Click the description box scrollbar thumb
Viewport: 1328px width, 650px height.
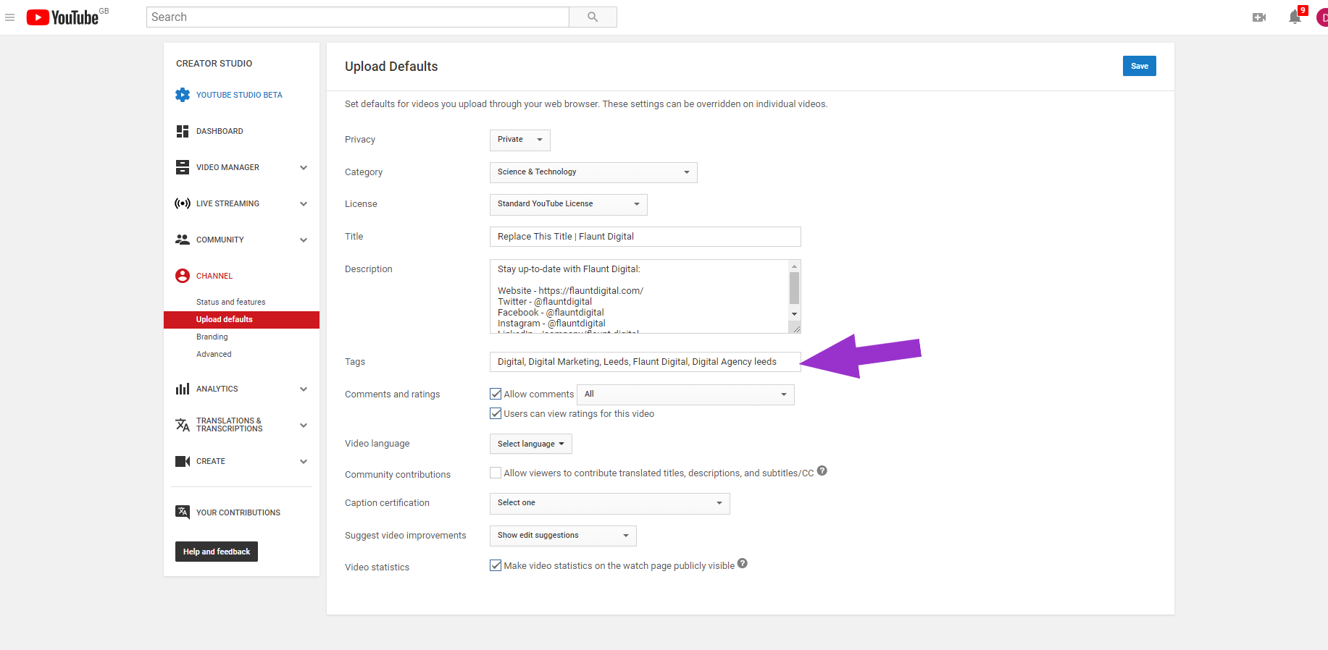point(794,287)
